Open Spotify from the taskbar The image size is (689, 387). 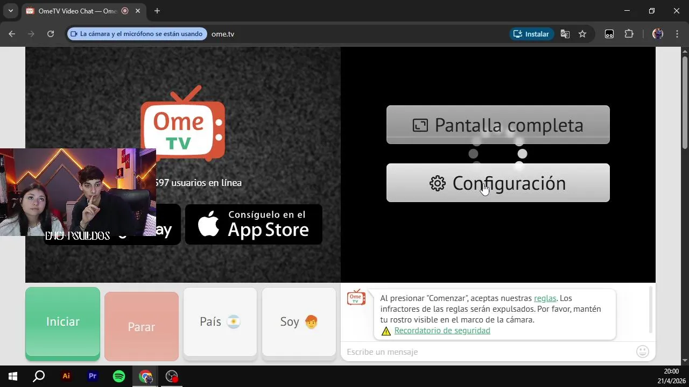[119, 376]
